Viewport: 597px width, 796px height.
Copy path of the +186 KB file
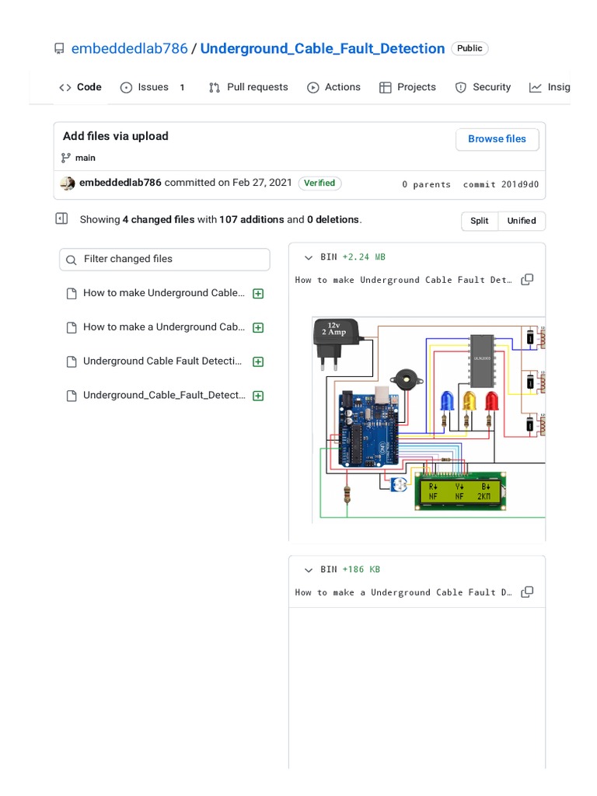click(x=527, y=592)
